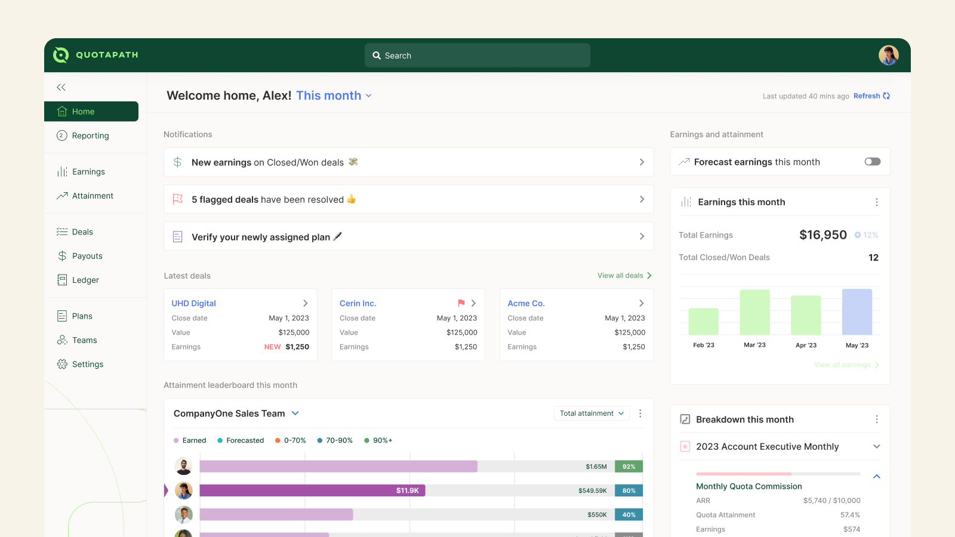Go to Payouts in the sidebar
The width and height of the screenshot is (955, 537).
(x=87, y=256)
